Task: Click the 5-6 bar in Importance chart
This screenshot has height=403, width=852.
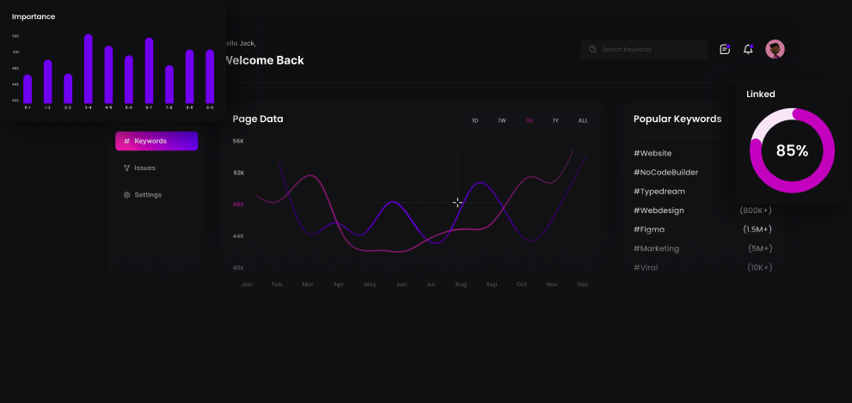Action: click(x=129, y=79)
